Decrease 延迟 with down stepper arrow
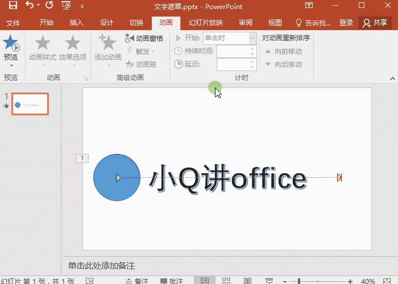Screen dimensions: 398x284 [252, 68]
